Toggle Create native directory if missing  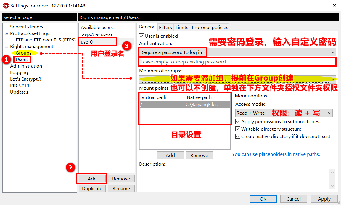pyautogui.click(x=238, y=136)
